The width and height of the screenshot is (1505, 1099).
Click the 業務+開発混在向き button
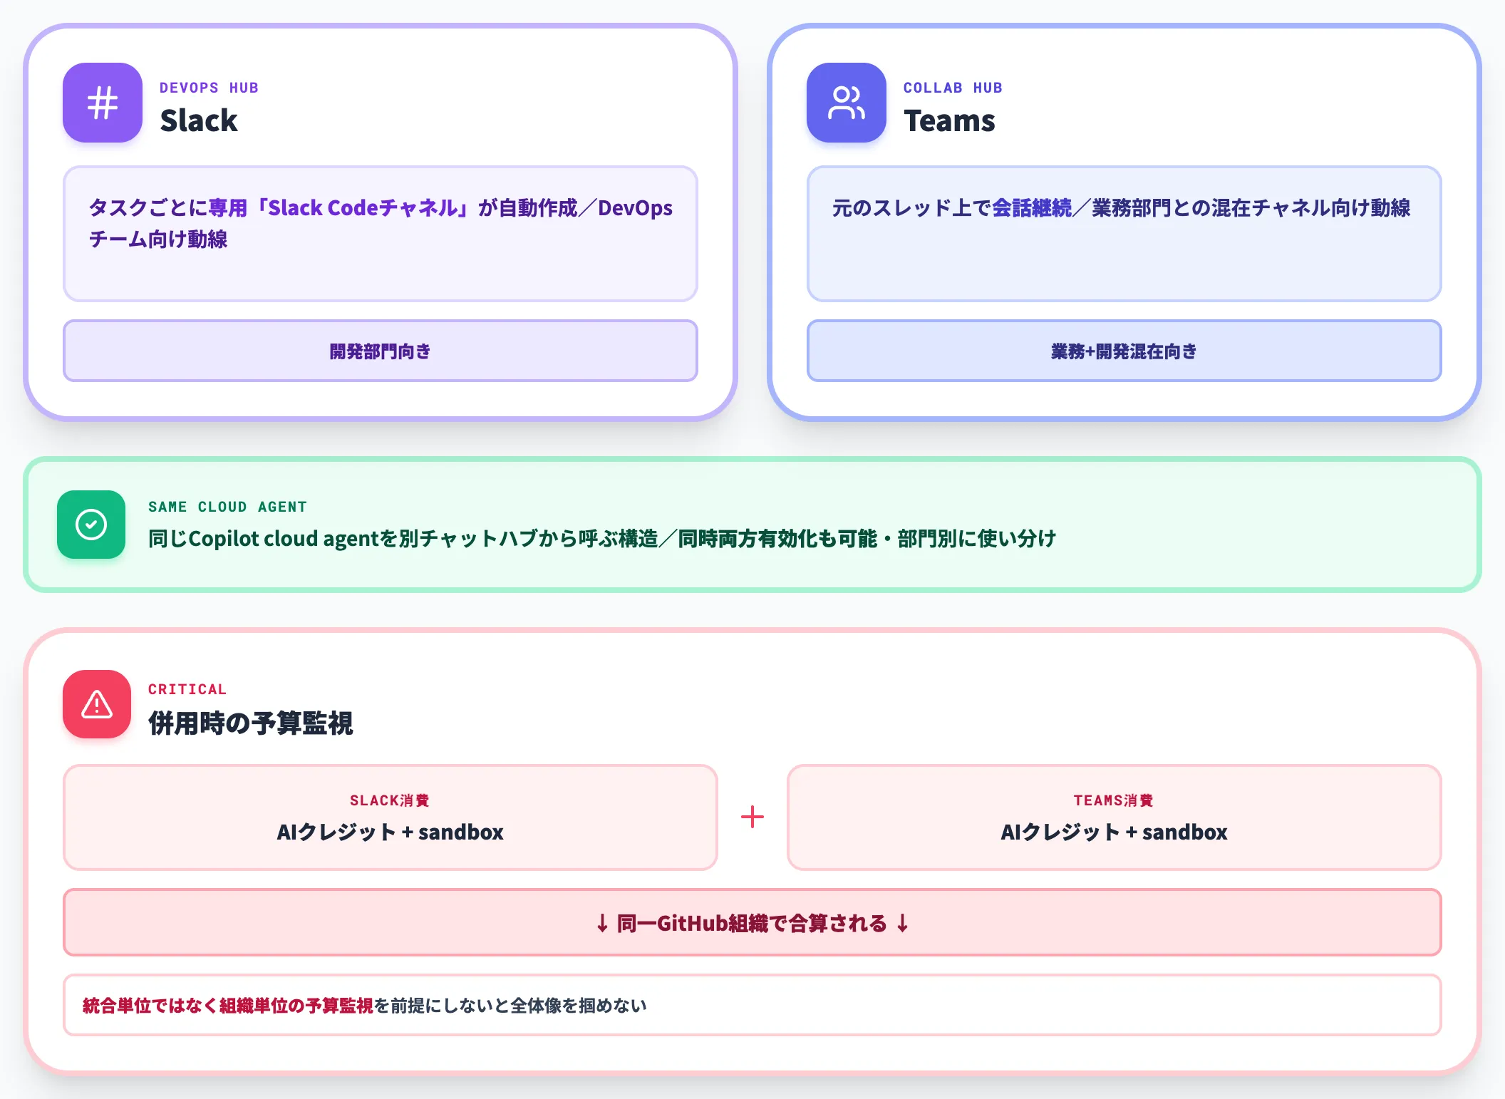coord(1124,351)
